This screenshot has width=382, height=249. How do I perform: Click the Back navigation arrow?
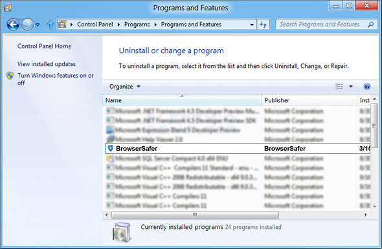[13, 25]
